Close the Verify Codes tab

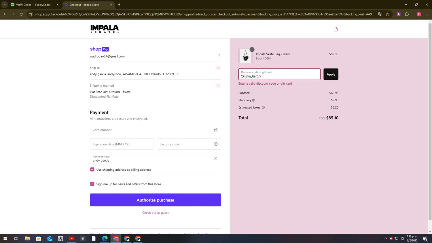(58, 5)
